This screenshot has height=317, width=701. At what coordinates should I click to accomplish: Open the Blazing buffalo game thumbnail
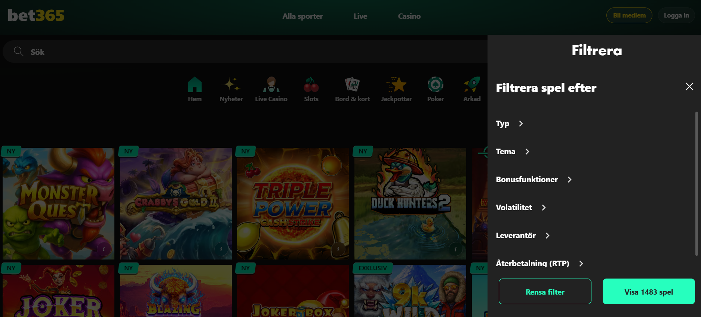[176, 291]
